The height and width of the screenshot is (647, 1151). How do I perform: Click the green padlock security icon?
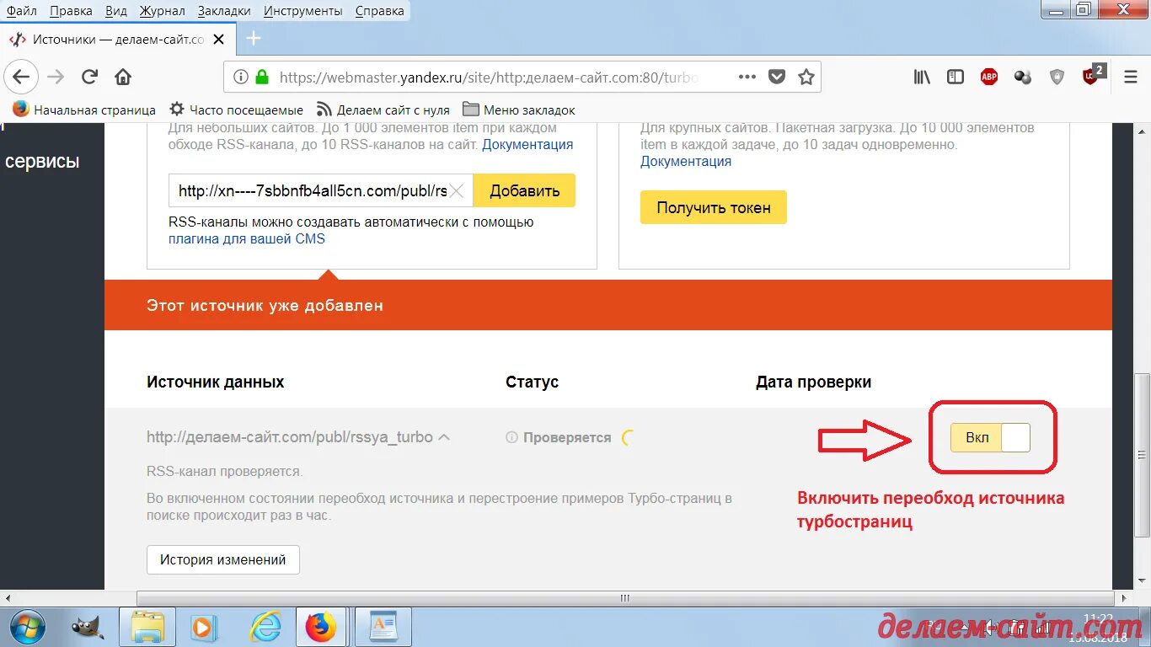(x=262, y=77)
